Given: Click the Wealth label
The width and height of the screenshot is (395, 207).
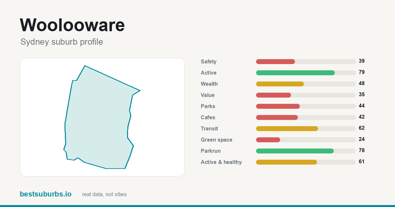Looking at the screenshot, I should (x=209, y=84).
